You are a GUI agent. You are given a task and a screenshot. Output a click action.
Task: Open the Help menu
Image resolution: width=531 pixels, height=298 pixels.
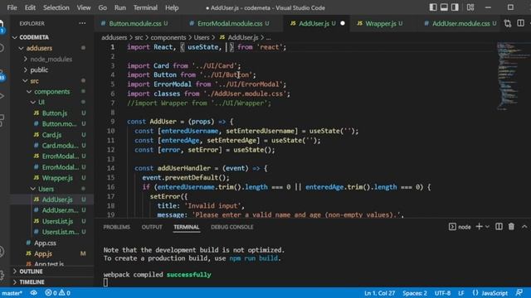(x=172, y=7)
